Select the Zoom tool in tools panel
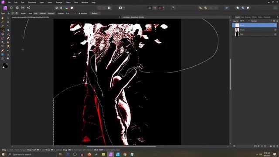The width and height of the screenshot is (279, 157). (8, 58)
